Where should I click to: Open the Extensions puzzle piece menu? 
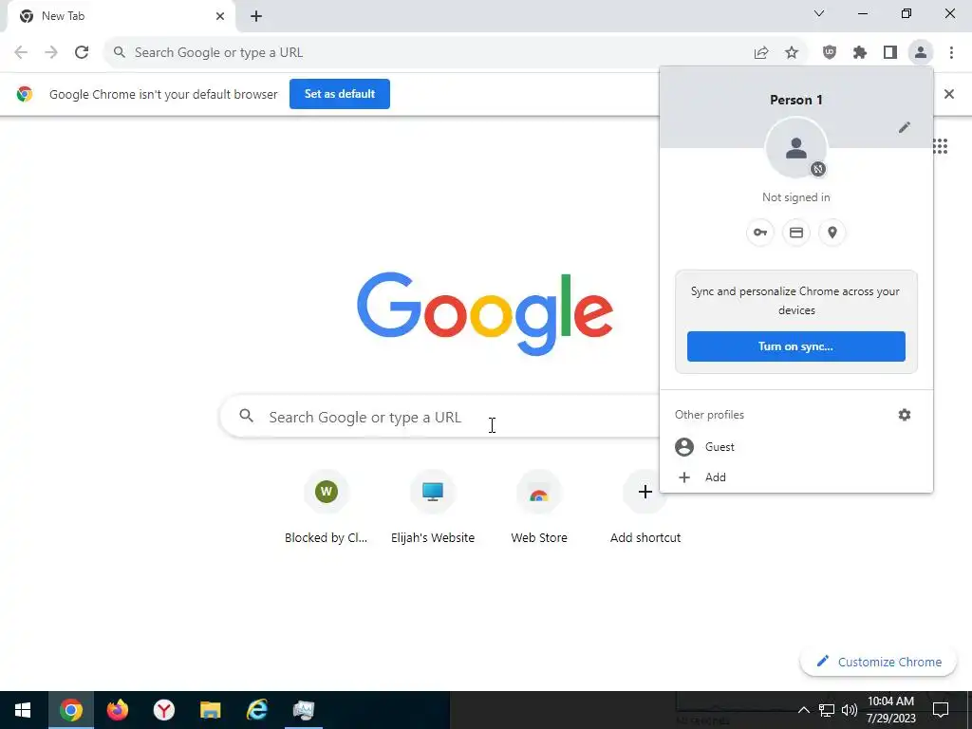click(x=860, y=53)
